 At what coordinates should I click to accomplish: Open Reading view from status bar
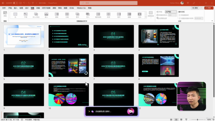[181, 120]
